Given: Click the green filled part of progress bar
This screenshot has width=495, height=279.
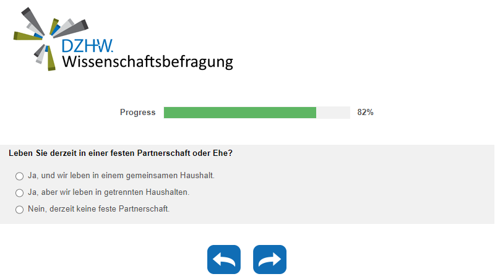Looking at the screenshot, I should pos(240,113).
